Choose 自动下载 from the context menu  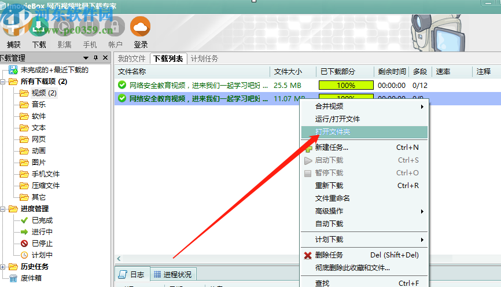364,224
